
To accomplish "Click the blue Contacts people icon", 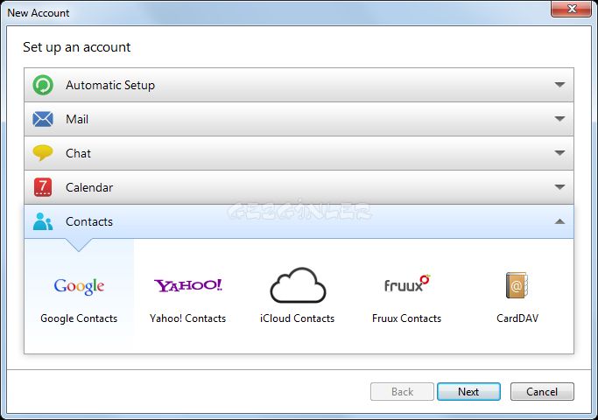I will point(43,221).
